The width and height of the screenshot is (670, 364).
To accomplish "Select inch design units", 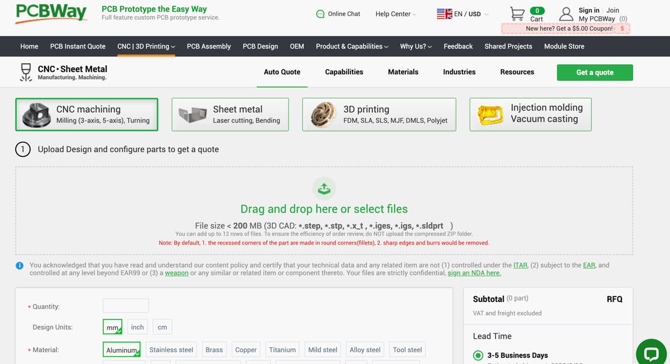I will 137,327.
